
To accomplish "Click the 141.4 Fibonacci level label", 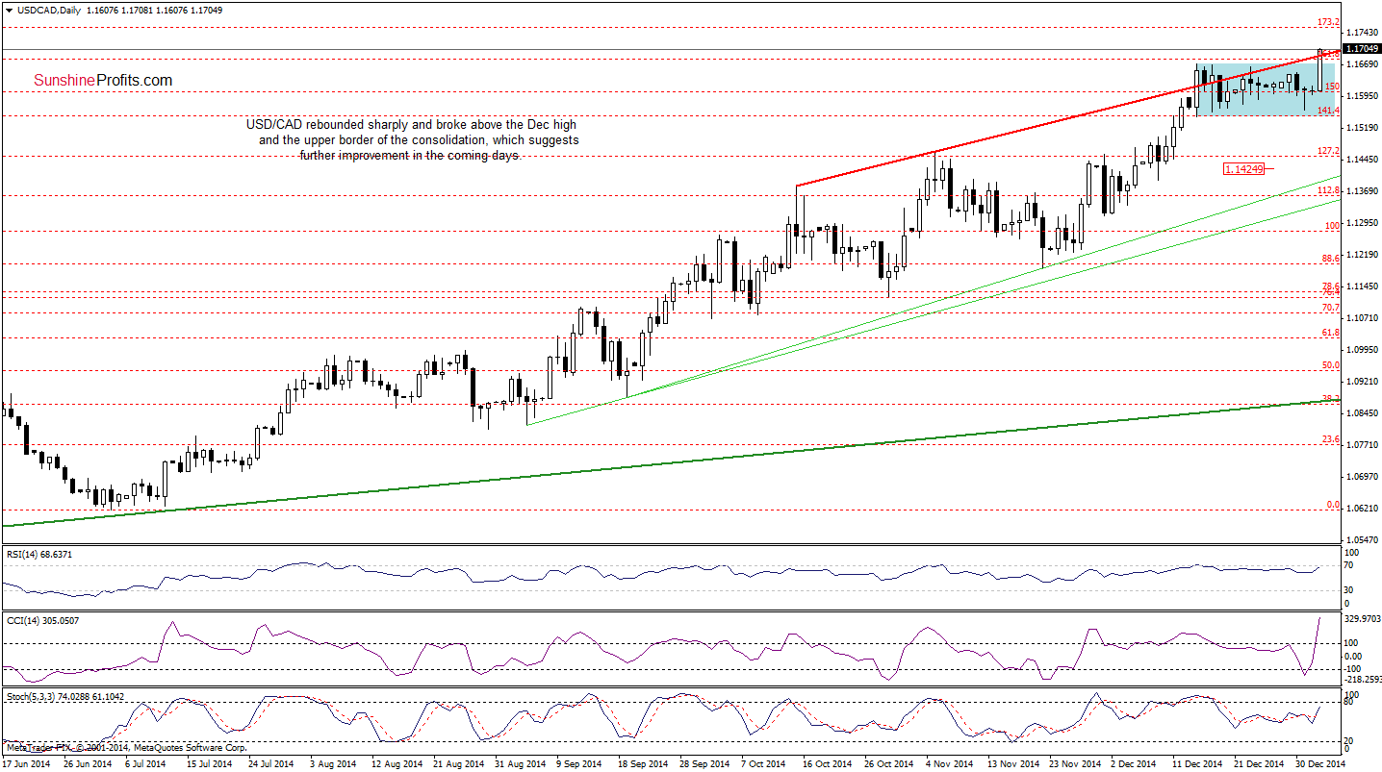I will pos(1329,111).
